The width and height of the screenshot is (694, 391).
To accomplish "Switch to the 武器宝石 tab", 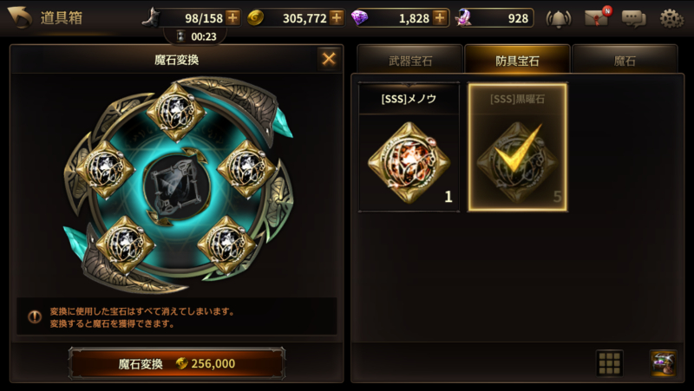I will [409, 60].
